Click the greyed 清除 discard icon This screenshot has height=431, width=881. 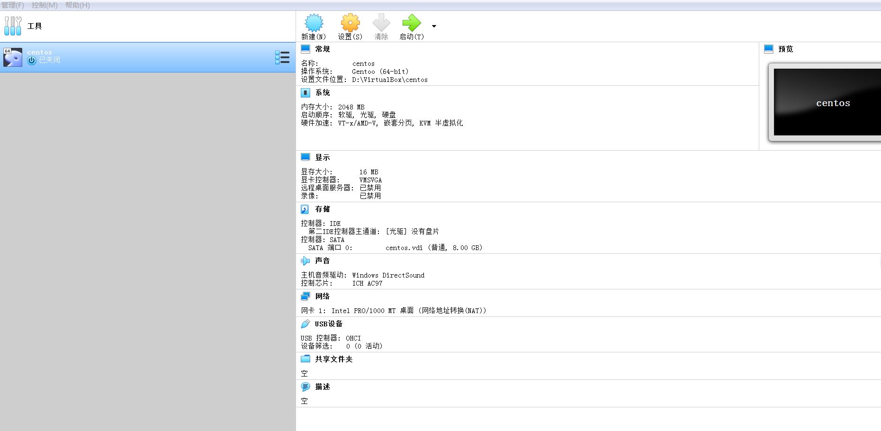tap(381, 23)
